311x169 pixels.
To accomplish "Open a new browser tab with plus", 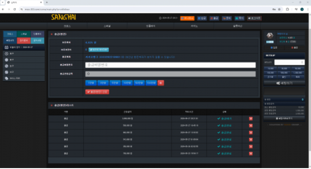I will pyautogui.click(x=47, y=2).
